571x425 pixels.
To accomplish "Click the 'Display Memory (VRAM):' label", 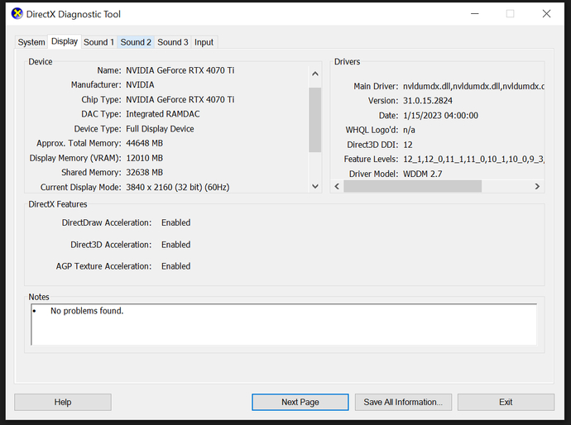I will click(75, 158).
